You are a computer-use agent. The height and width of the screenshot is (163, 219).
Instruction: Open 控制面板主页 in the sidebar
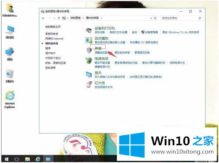click(x=53, y=27)
